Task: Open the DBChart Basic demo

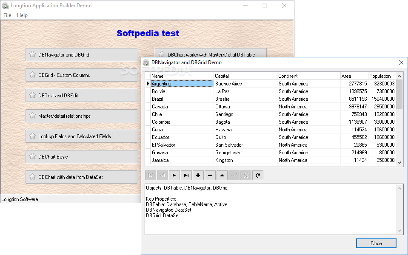Action: tap(81, 156)
